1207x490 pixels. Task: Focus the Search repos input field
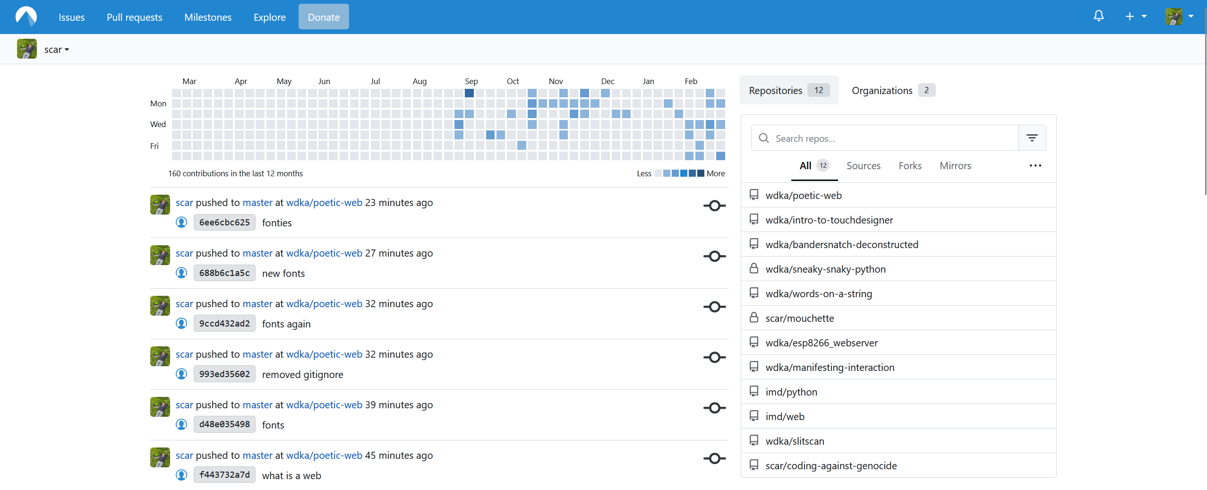click(893, 138)
